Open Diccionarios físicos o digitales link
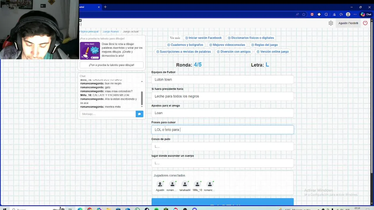This screenshot has width=374, height=210. [251, 38]
